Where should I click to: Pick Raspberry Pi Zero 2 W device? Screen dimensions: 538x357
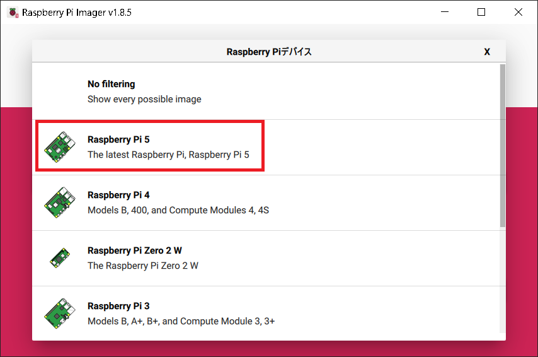(x=266, y=258)
